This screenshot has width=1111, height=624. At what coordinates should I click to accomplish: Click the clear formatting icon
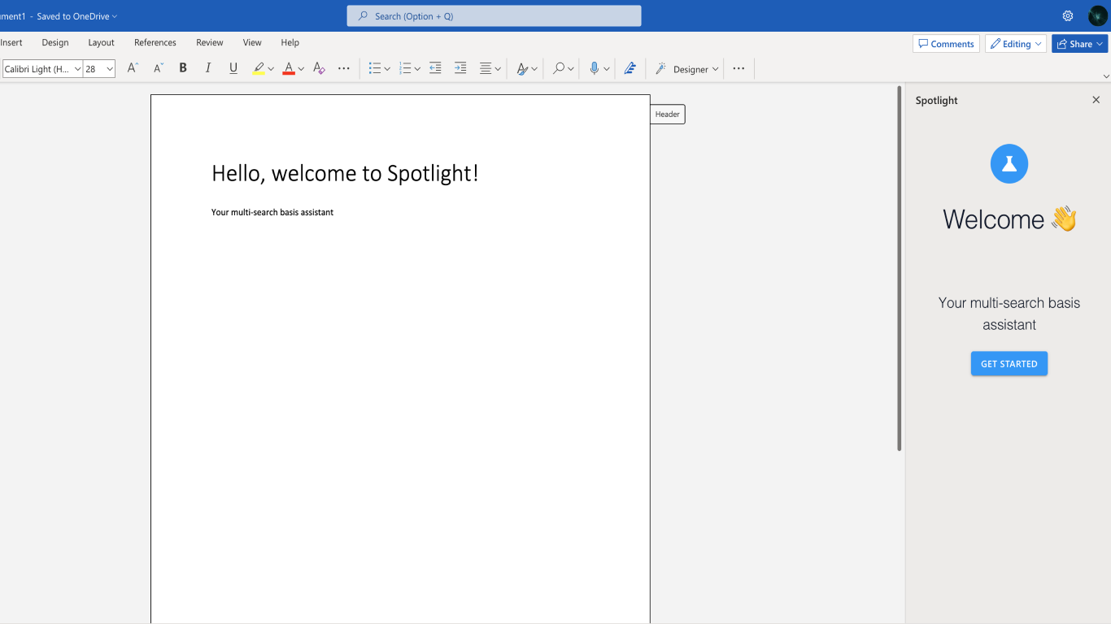(319, 69)
